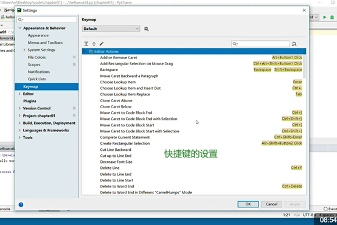This screenshot has height=225, width=337.
Task: Focus the keymap actions search field
Action: (x=260, y=44)
